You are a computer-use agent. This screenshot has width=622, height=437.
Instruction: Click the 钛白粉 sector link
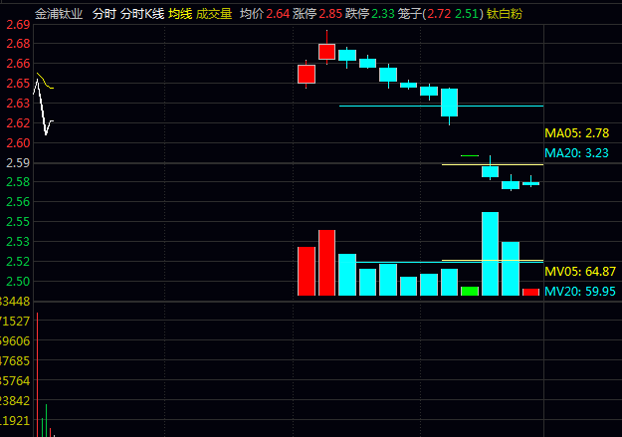point(505,14)
